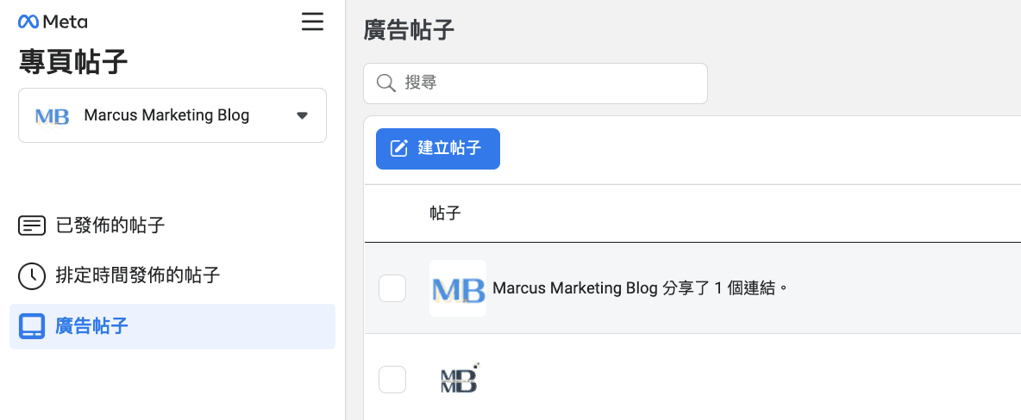
Task: Click the published posts icon
Action: (31, 226)
